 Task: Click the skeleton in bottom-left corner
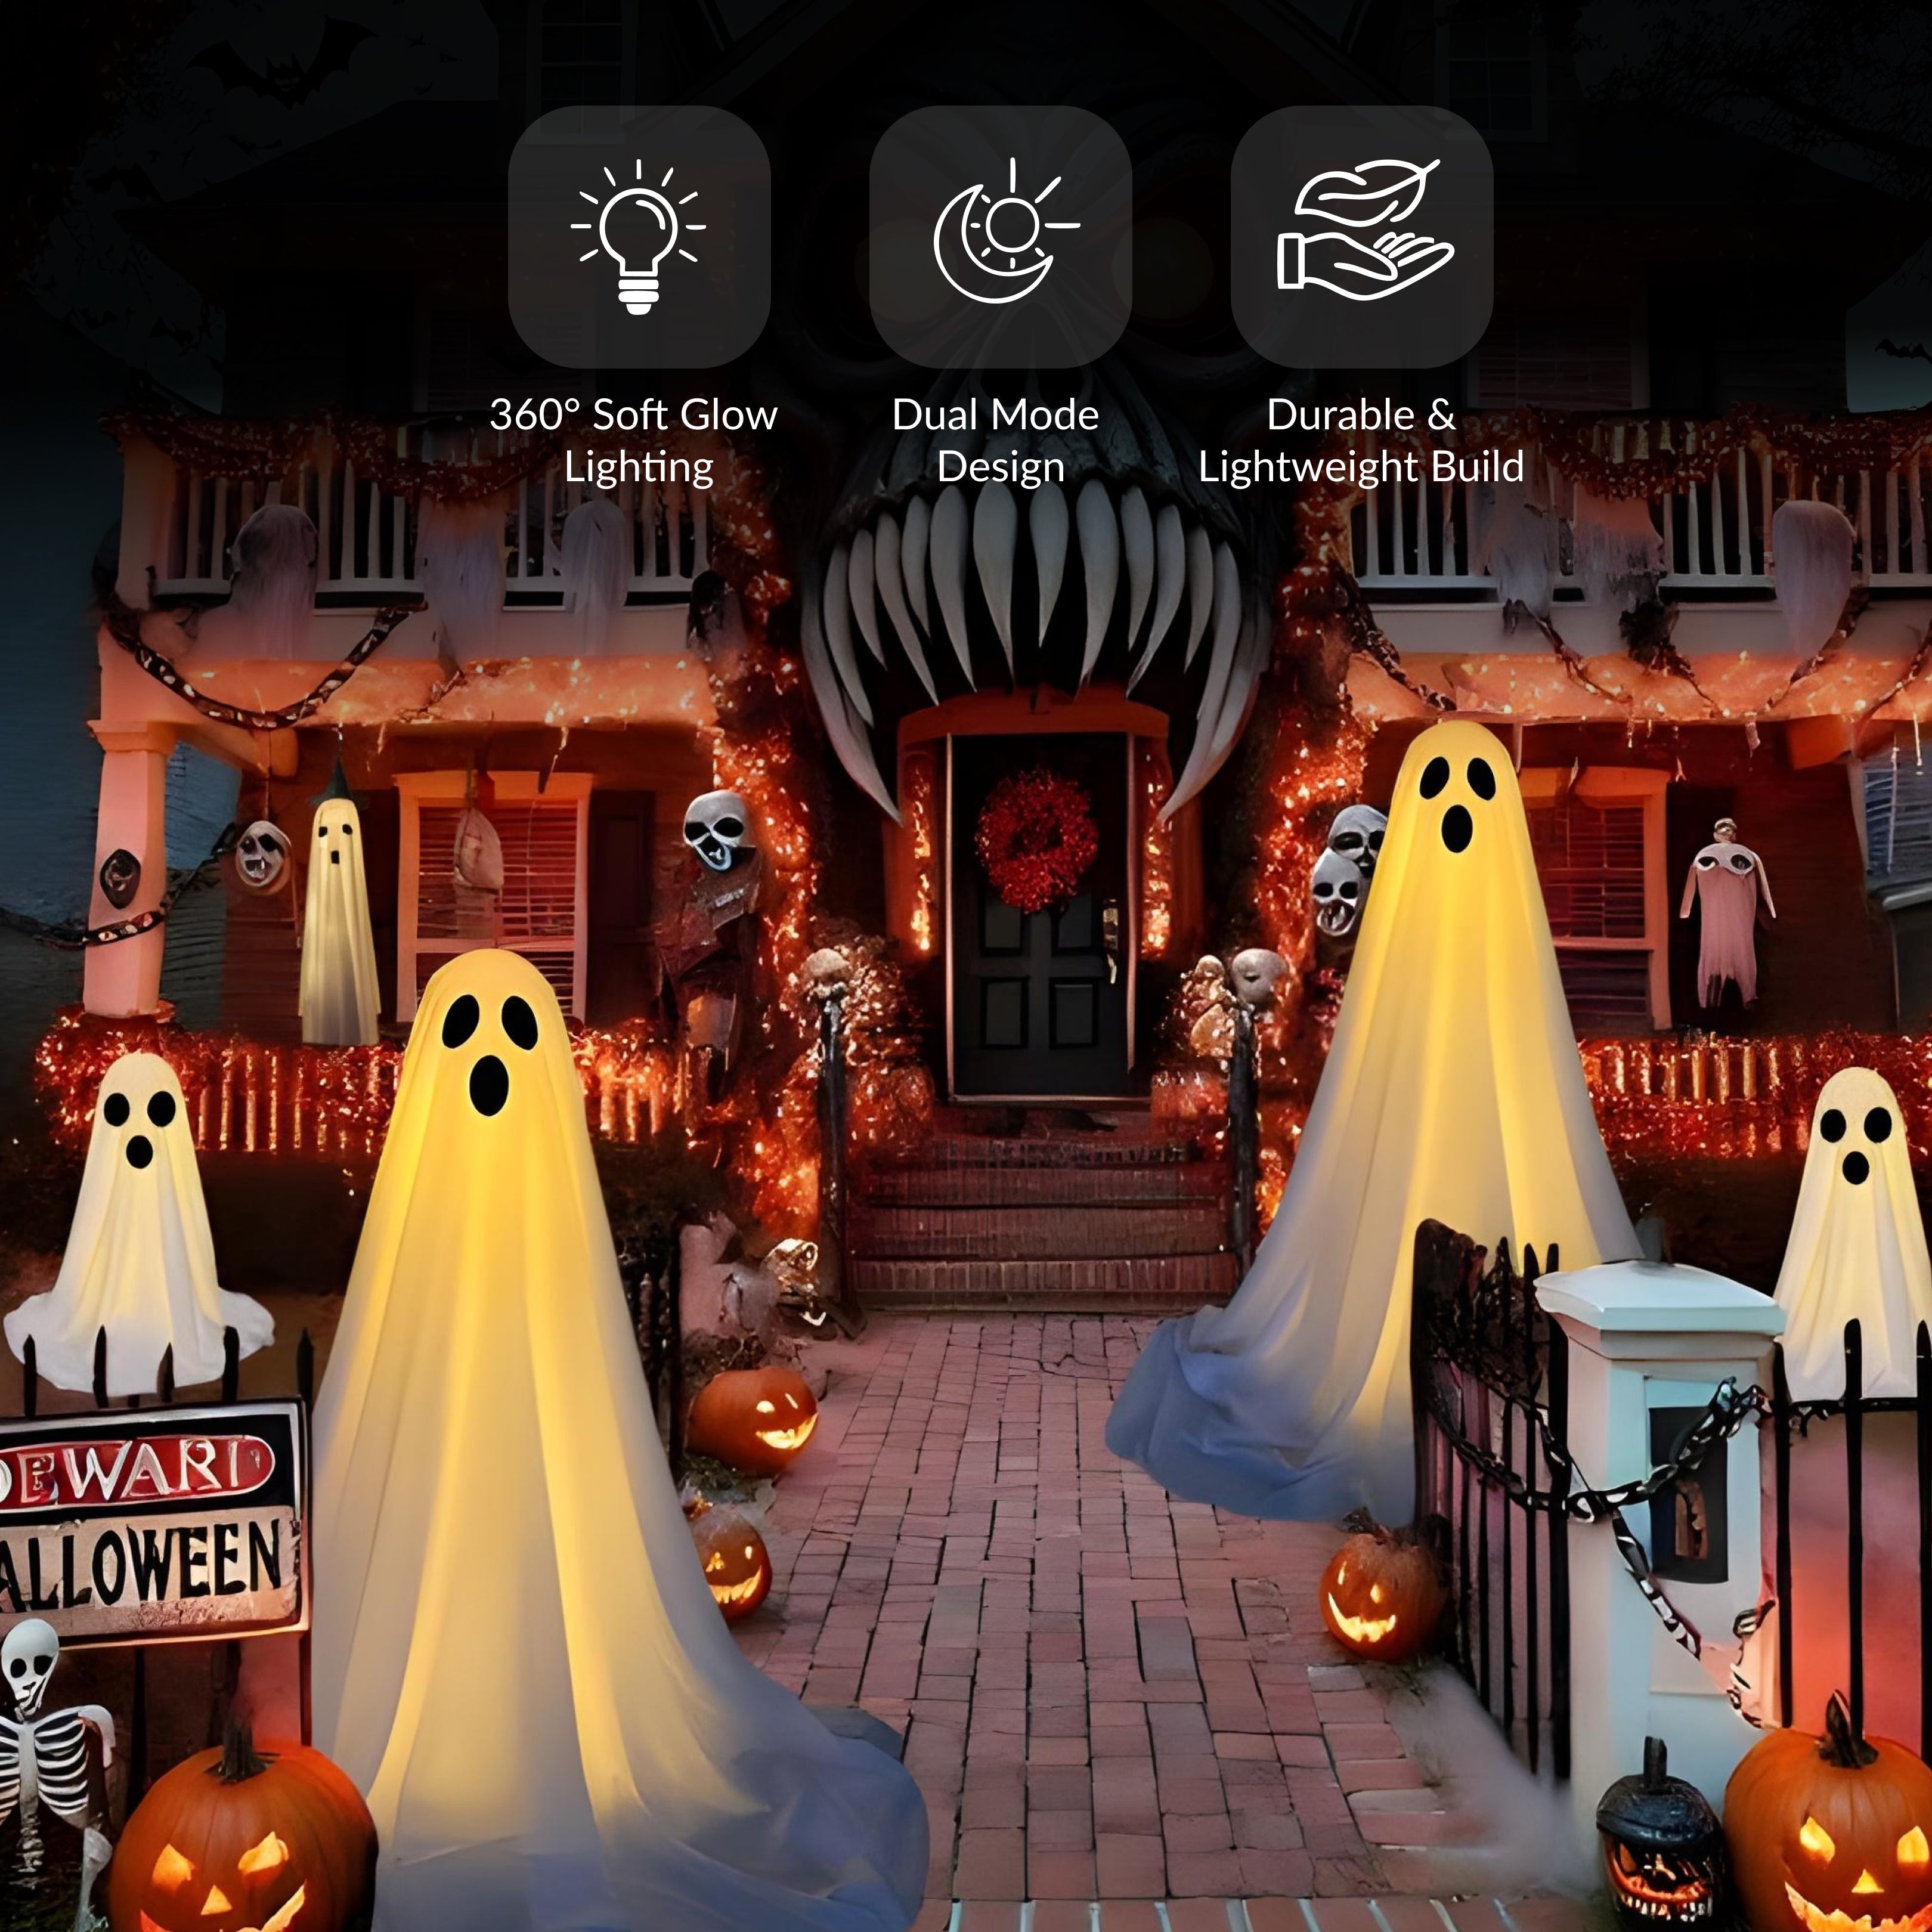click(40, 1740)
